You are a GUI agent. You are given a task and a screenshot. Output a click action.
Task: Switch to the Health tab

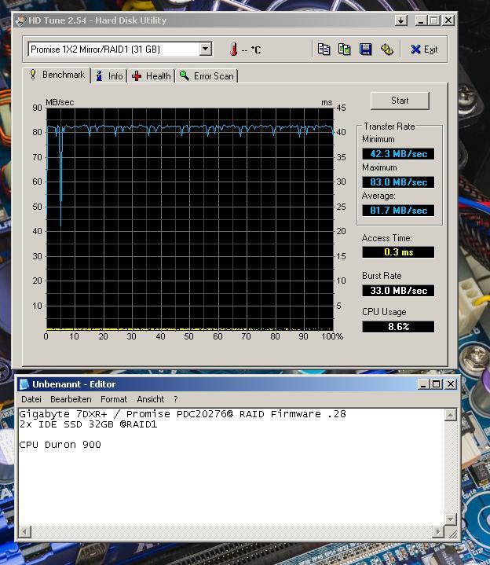[x=152, y=76]
